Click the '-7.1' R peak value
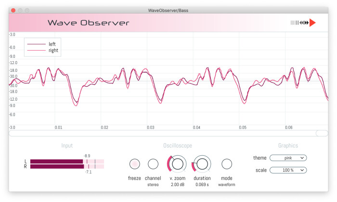Image resolution: width=337 pixels, height=202 pixels. tap(88, 172)
